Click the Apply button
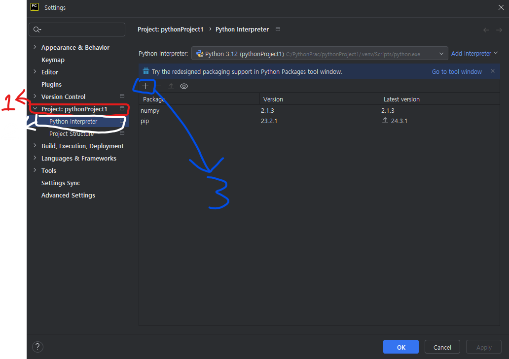The image size is (509, 359). coord(484,347)
